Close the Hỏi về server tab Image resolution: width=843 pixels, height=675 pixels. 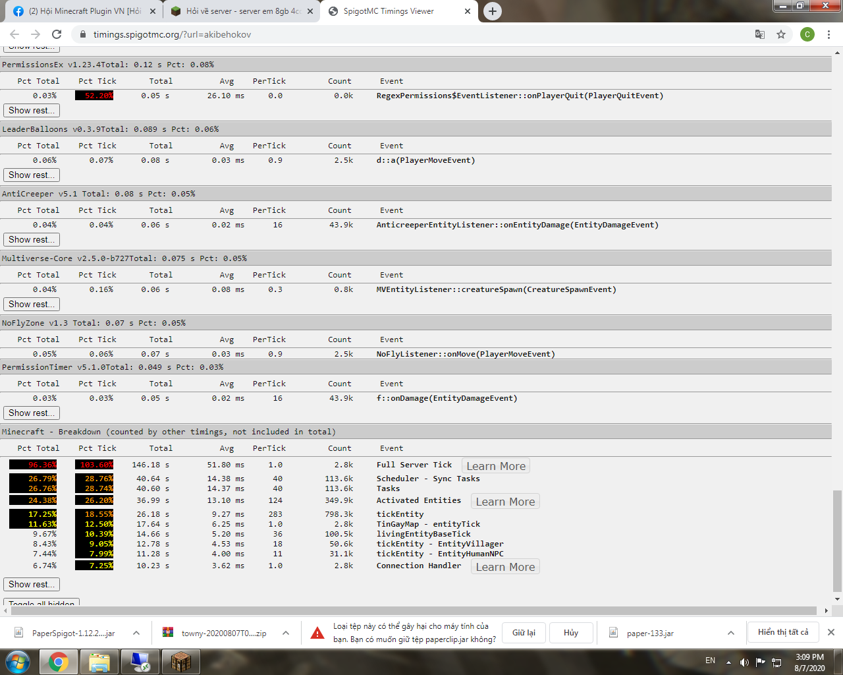tap(310, 11)
